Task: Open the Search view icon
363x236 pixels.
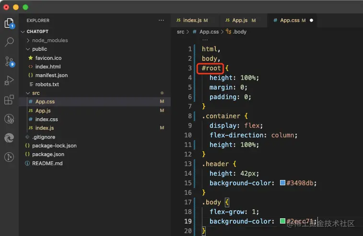Action: [9, 42]
